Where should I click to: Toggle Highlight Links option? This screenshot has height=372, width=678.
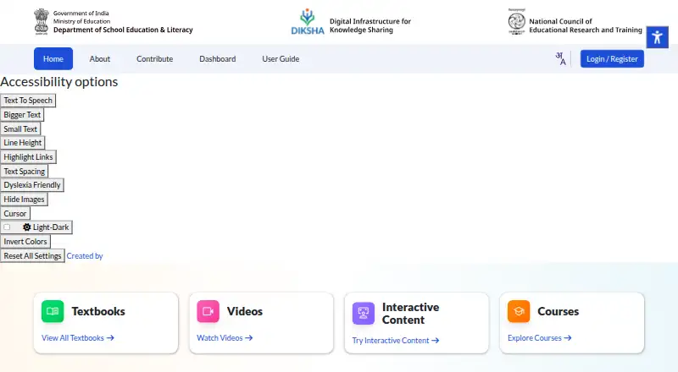click(28, 157)
